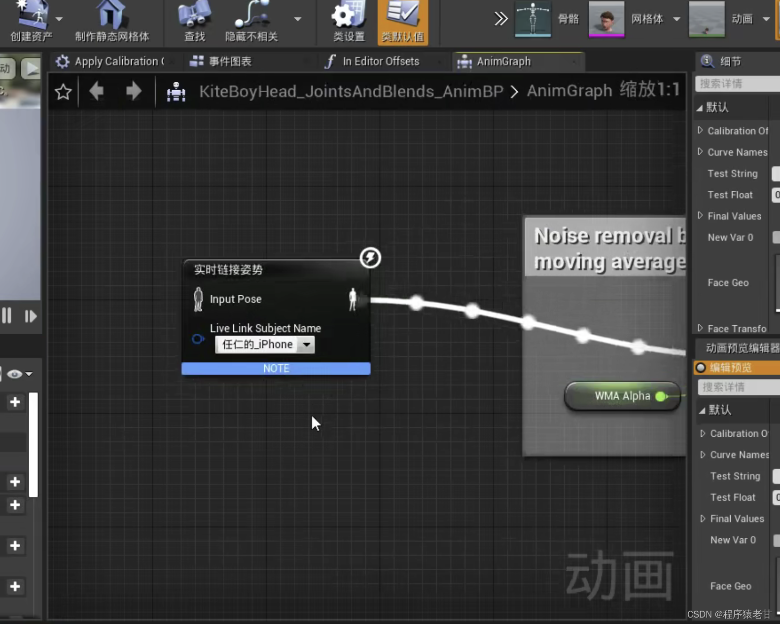Toggle lower New Var 0 checkbox
The height and width of the screenshot is (624, 780).
coord(777,540)
